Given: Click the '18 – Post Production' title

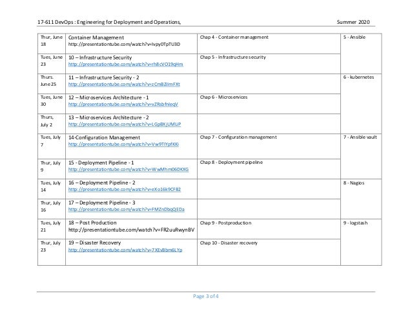Looking at the screenshot, I should coord(92,223).
